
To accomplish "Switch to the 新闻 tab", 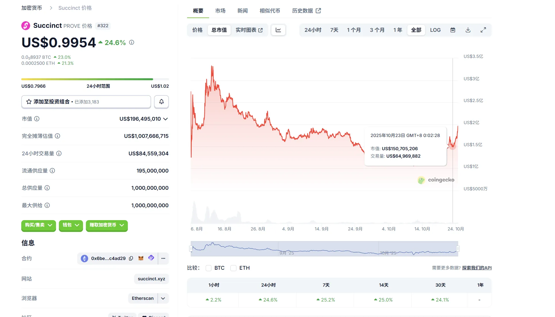I will click(x=242, y=11).
